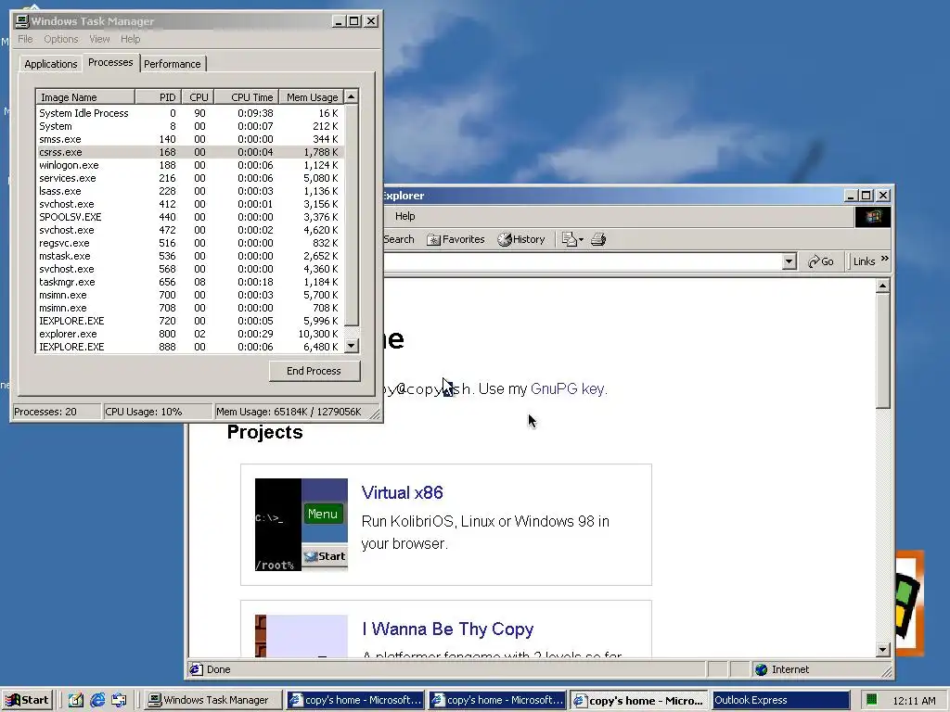The image size is (950, 712).
Task: Expand the Links toolbar chevron
Action: click(x=884, y=259)
